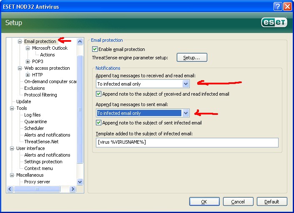
Task: Select Tools in the tree
Action: coord(22,108)
